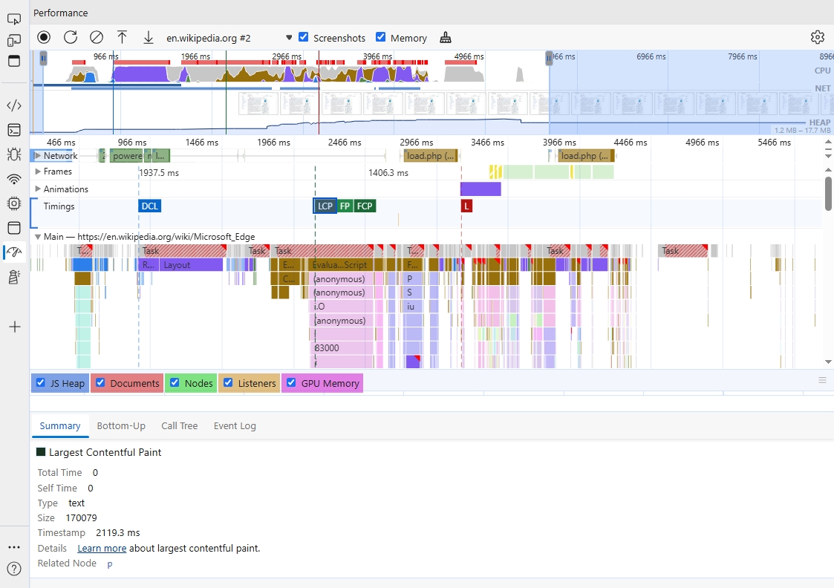This screenshot has width=834, height=588.
Task: Toggle the Memory checkbox in toolbar
Action: coord(381,37)
